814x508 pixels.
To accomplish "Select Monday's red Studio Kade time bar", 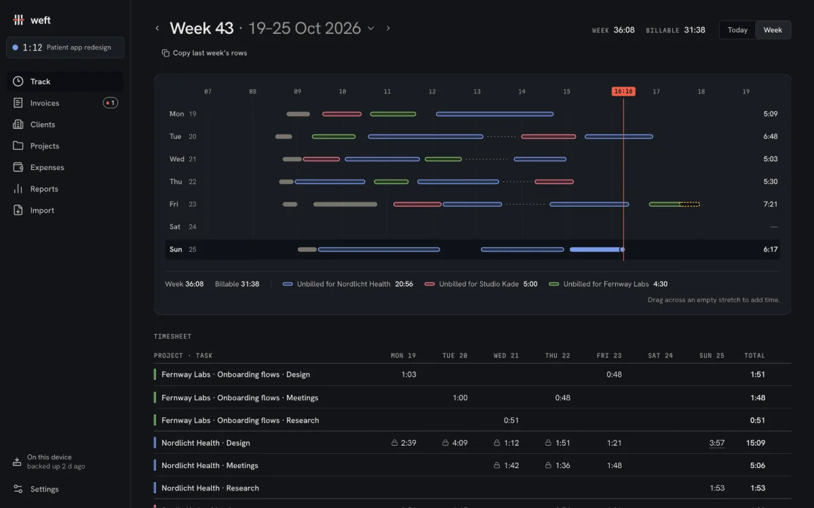I will (342, 114).
